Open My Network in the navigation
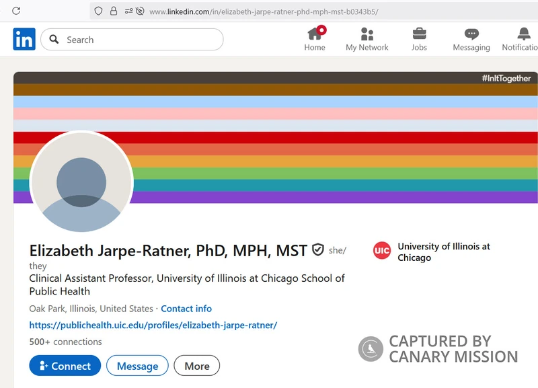This screenshot has height=388, width=538. (x=367, y=39)
